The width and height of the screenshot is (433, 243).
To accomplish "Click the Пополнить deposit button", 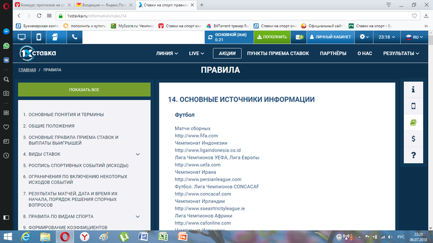I will pos(272,37).
